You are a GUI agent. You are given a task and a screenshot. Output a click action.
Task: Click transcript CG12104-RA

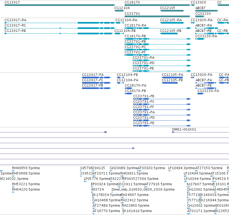click(x=119, y=23)
